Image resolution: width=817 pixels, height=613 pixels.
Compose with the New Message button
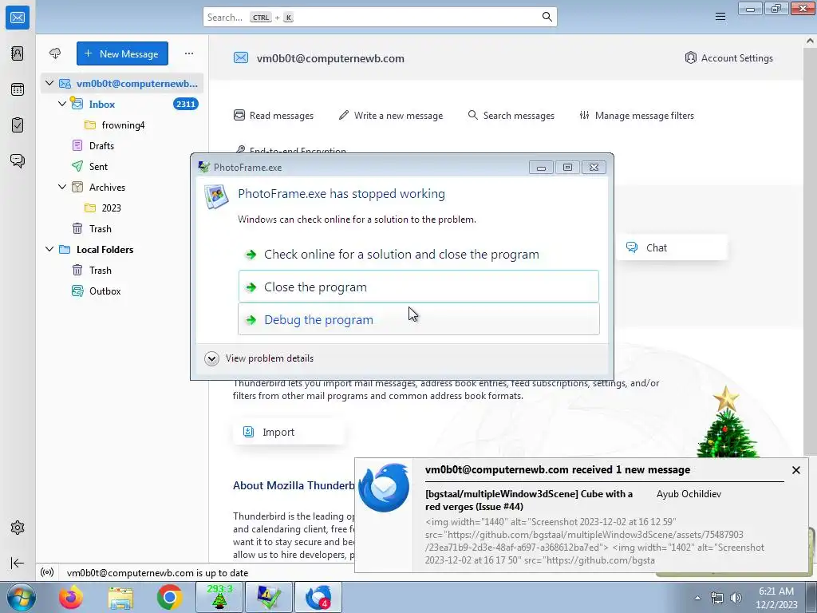122,53
